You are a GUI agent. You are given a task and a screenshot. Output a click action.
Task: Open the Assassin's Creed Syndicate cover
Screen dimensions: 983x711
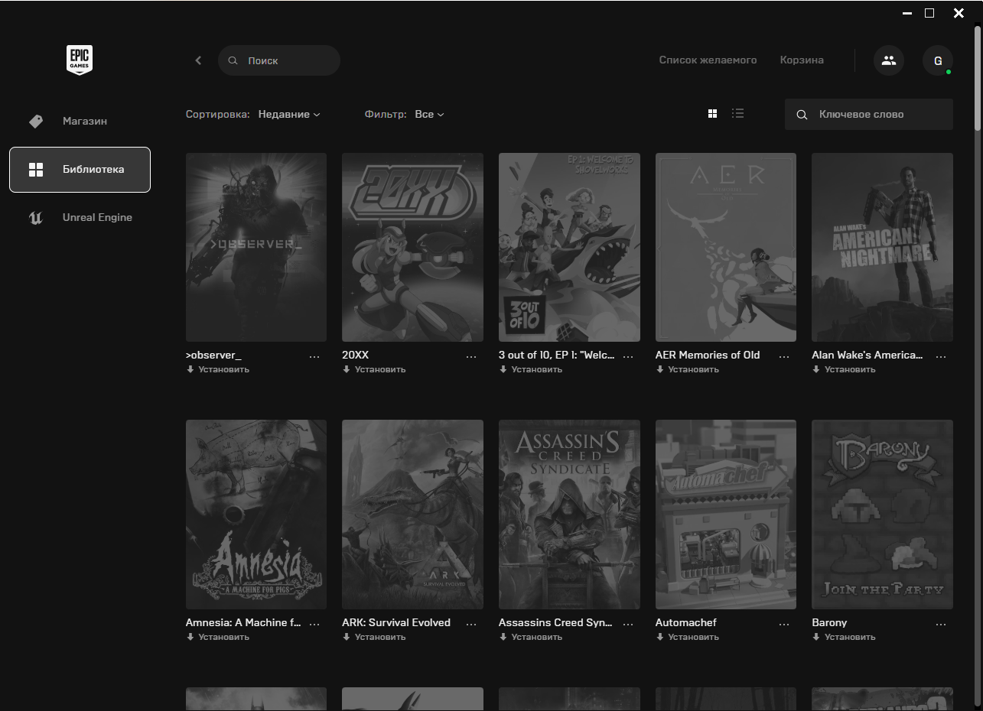(569, 515)
